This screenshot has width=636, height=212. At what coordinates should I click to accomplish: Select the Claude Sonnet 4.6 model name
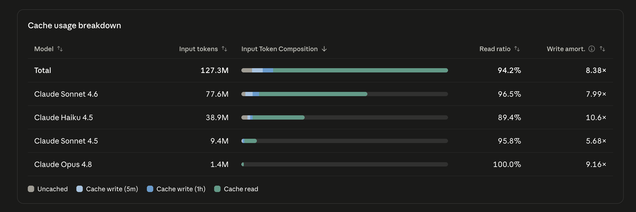(66, 94)
